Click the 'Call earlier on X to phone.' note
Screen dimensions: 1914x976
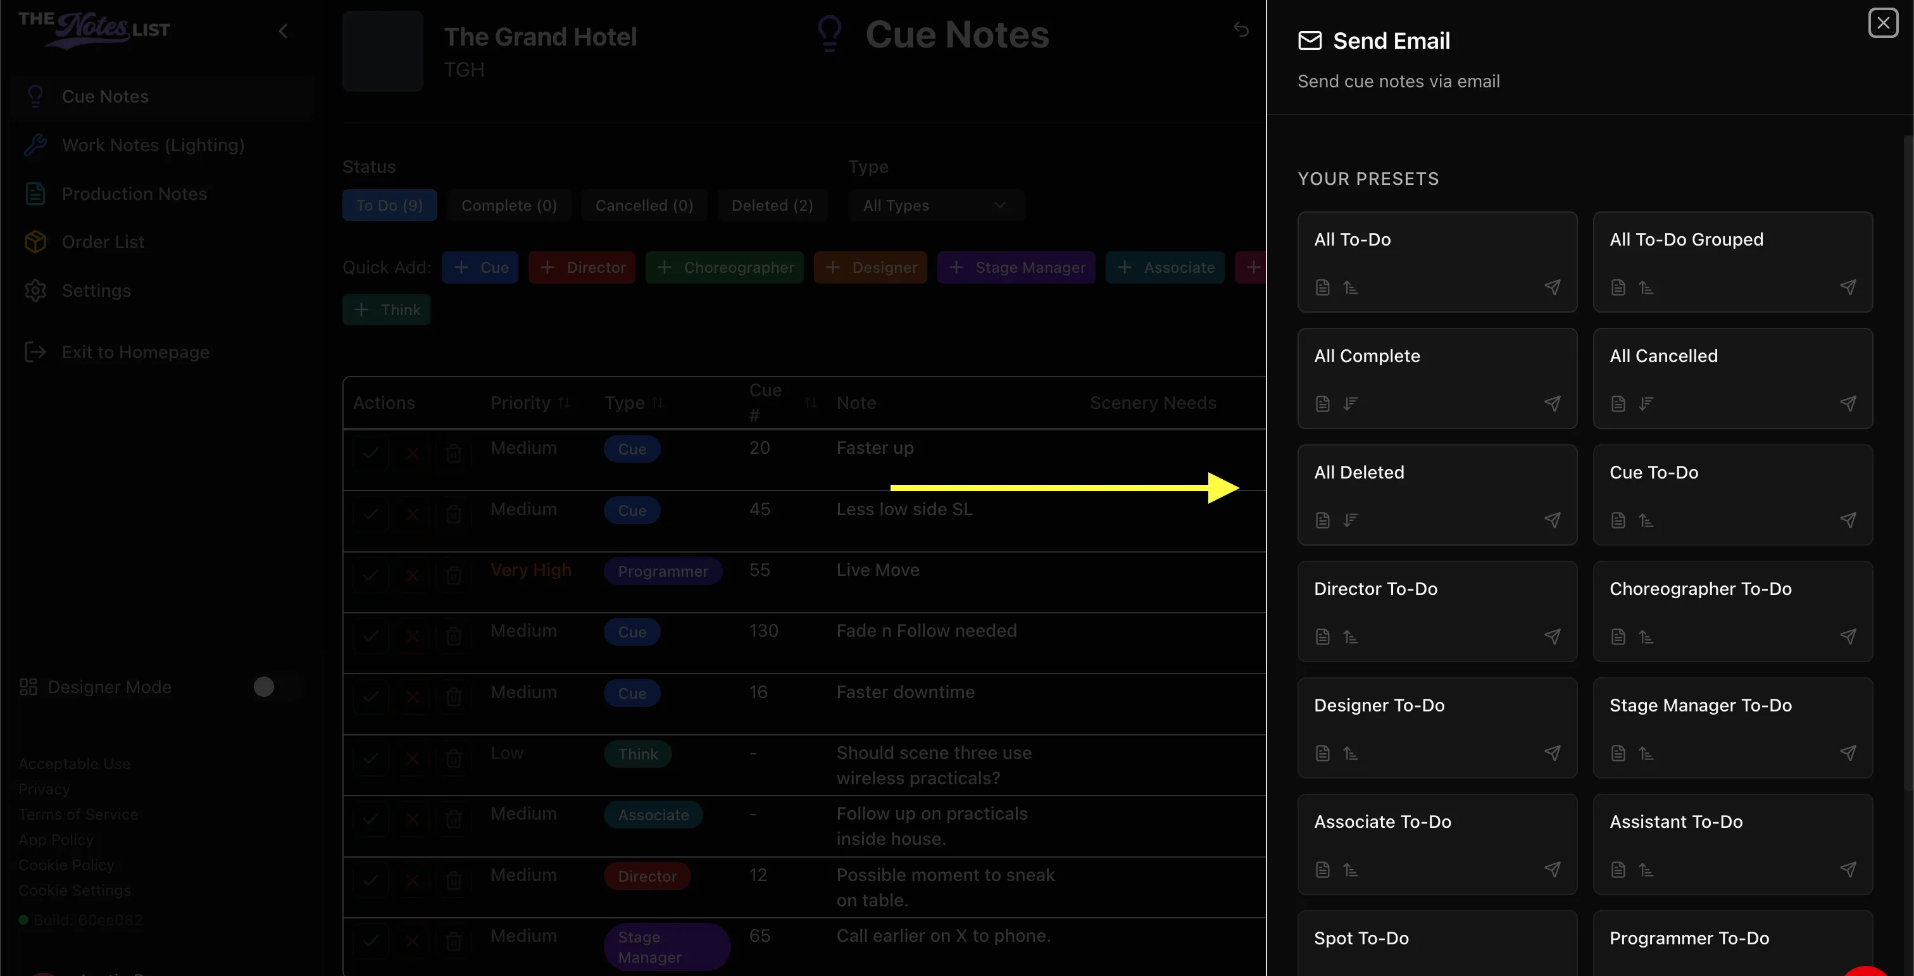point(944,936)
